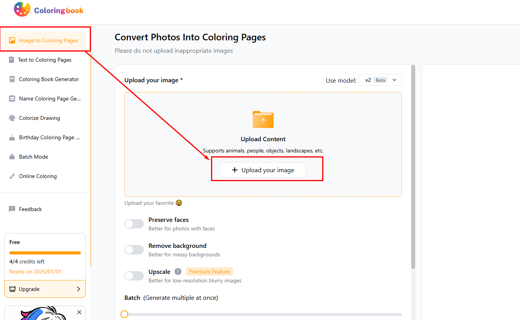Go to Coloring Book Generator

[x=49, y=79]
